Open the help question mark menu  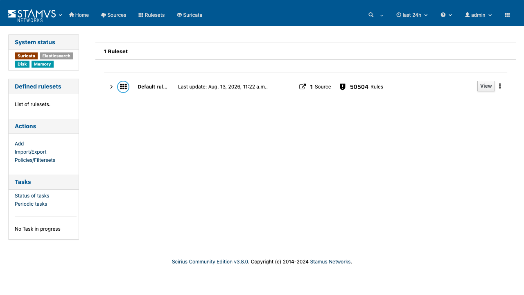pos(446,15)
